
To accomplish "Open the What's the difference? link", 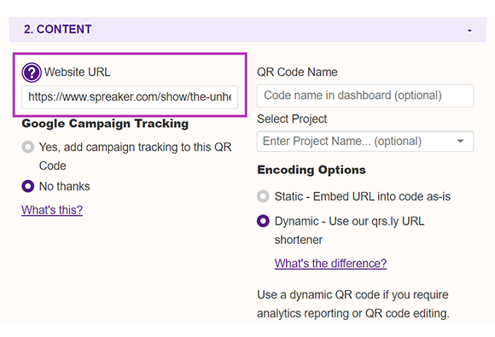I will click(330, 263).
